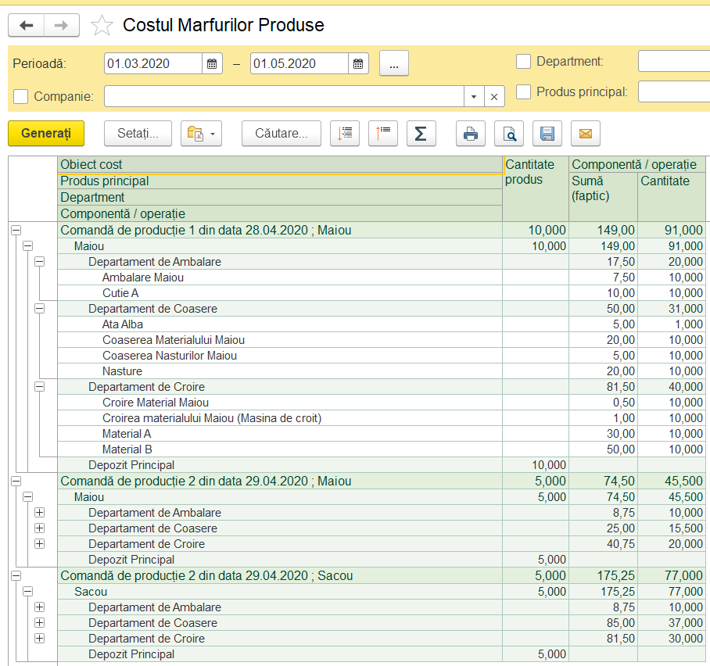Click the Generați button
The image size is (710, 666).
click(x=46, y=134)
